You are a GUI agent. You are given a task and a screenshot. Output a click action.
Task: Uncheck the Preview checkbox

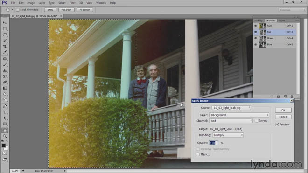[x=277, y=125]
